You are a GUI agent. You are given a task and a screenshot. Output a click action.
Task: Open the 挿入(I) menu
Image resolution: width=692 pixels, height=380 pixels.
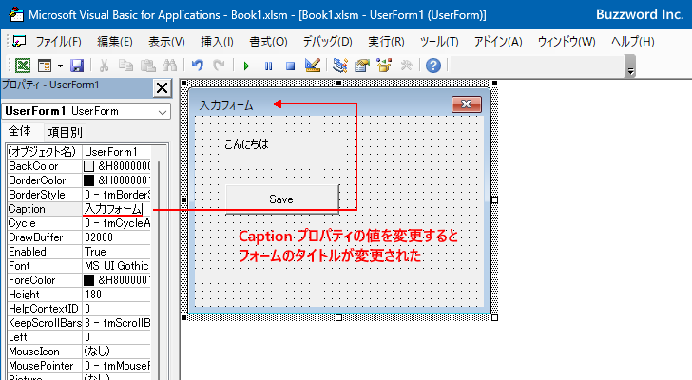click(217, 42)
